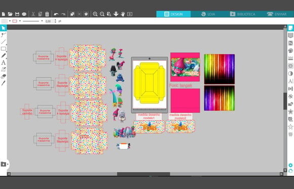The image size is (294, 189).
Task: Click the horizontal scrollbar left arrow
Action: tap(9, 174)
